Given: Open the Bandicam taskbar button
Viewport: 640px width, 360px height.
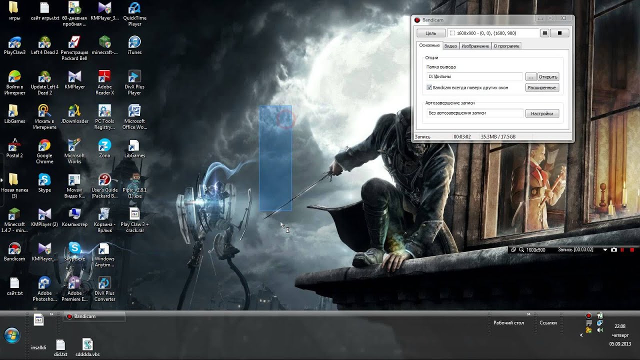Looking at the screenshot, I should pyautogui.click(x=94, y=316).
